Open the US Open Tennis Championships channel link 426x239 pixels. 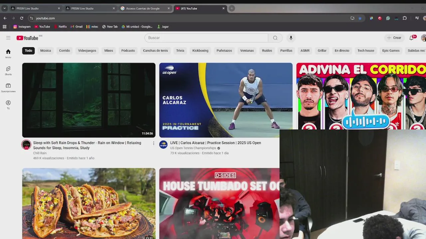tap(193, 148)
